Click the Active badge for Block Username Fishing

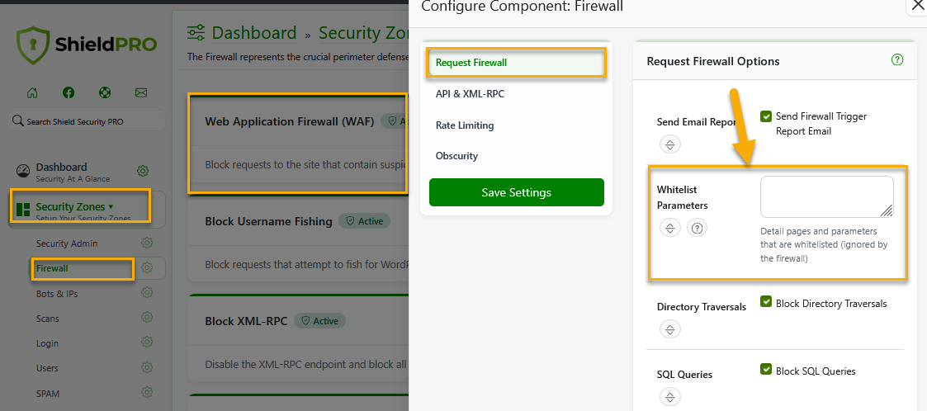coord(365,220)
